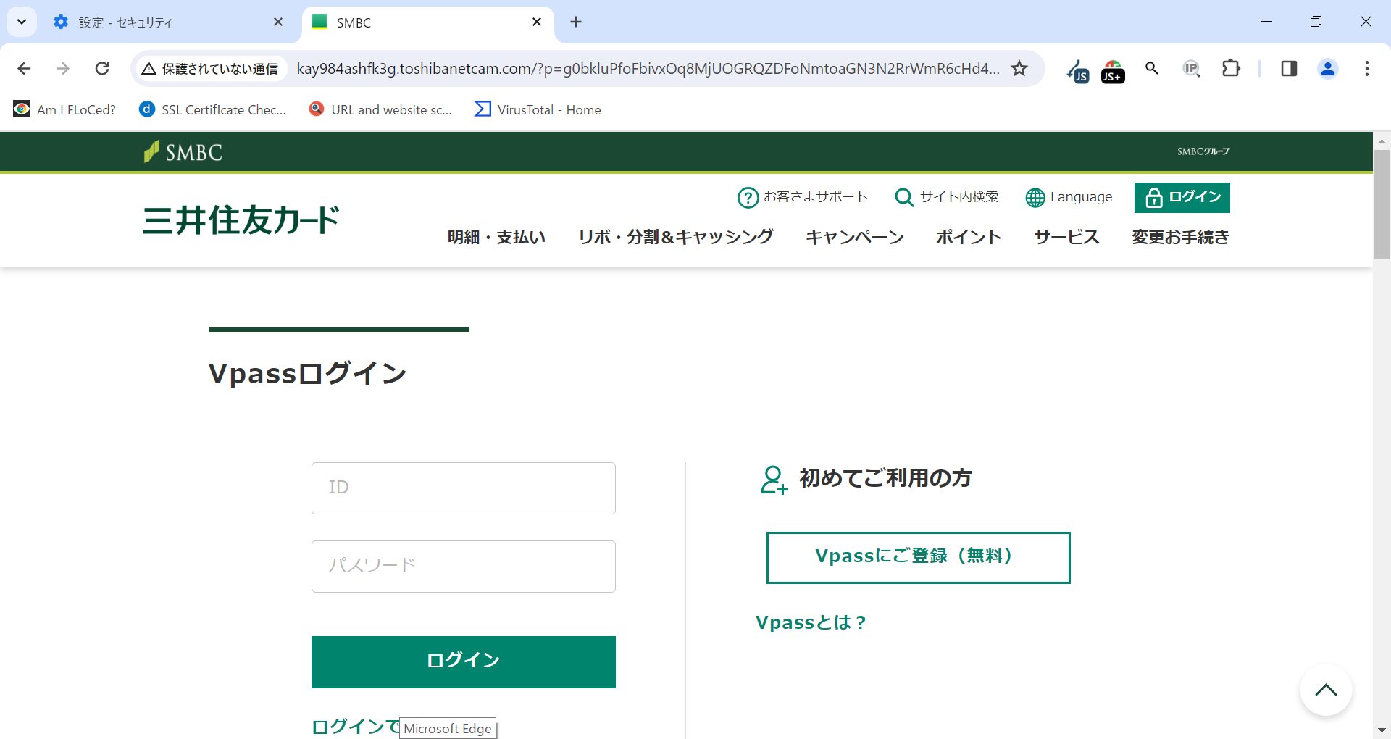Click the header ログイン button with lock
This screenshot has height=739, width=1391.
pos(1182,197)
